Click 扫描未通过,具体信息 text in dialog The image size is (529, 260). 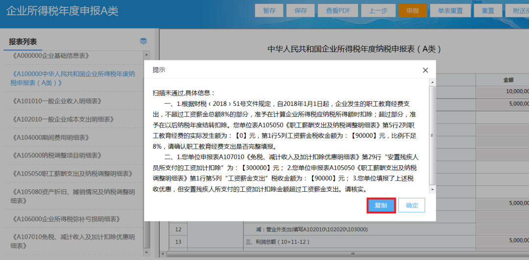184,93
